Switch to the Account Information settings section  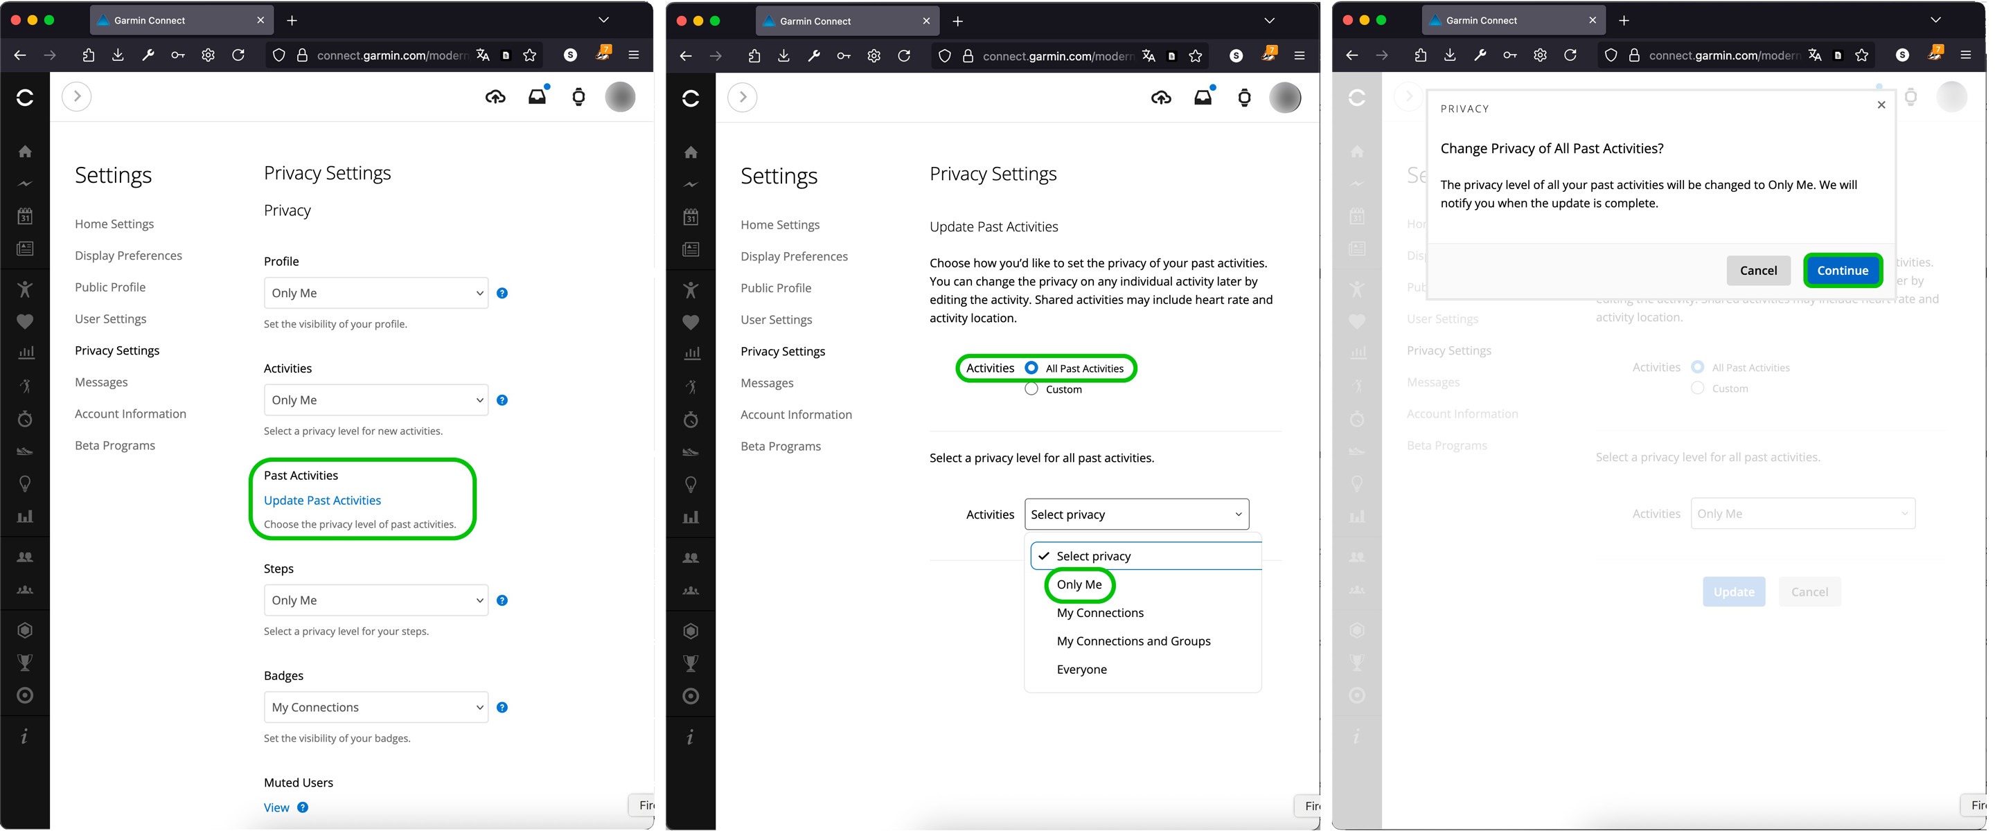tap(130, 413)
